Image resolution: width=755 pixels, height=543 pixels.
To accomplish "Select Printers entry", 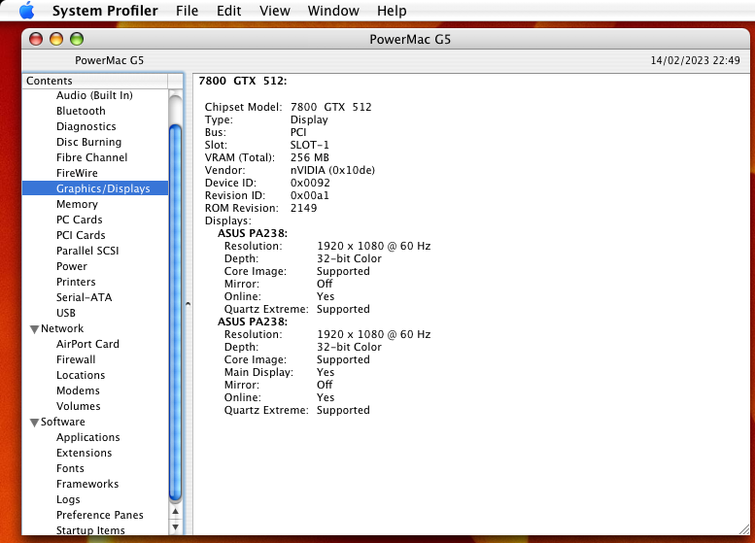I will pyautogui.click(x=76, y=282).
